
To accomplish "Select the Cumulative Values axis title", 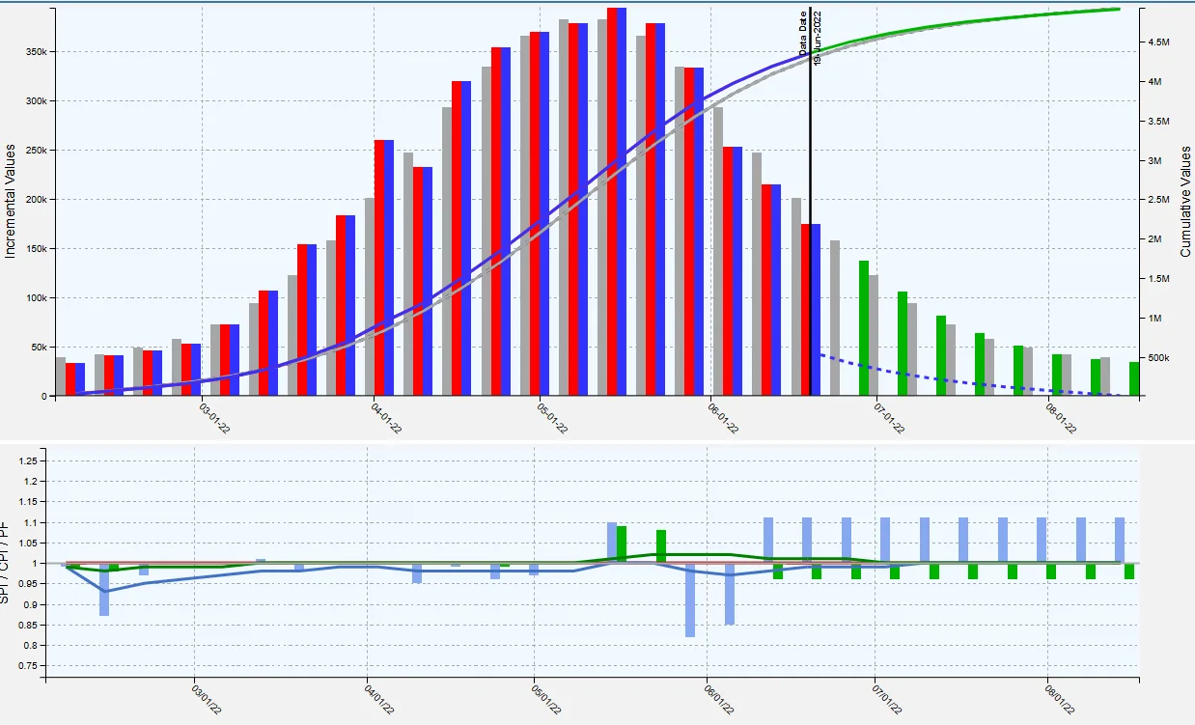I will coord(1185,202).
